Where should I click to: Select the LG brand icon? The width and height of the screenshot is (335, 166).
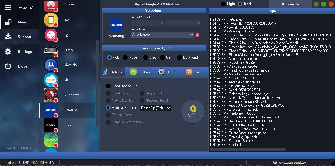click(51, 35)
